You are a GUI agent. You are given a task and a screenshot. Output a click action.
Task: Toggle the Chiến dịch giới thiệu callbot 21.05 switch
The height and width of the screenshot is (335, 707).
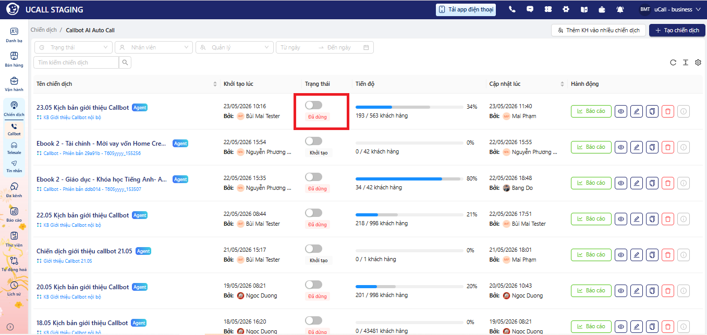[x=313, y=249]
